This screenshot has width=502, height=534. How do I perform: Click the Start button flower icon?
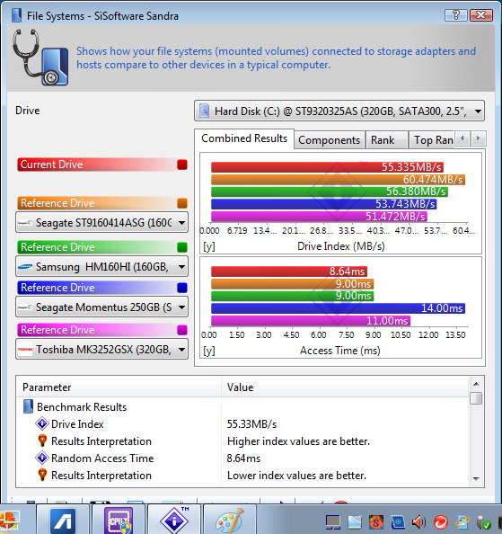click(x=9, y=521)
